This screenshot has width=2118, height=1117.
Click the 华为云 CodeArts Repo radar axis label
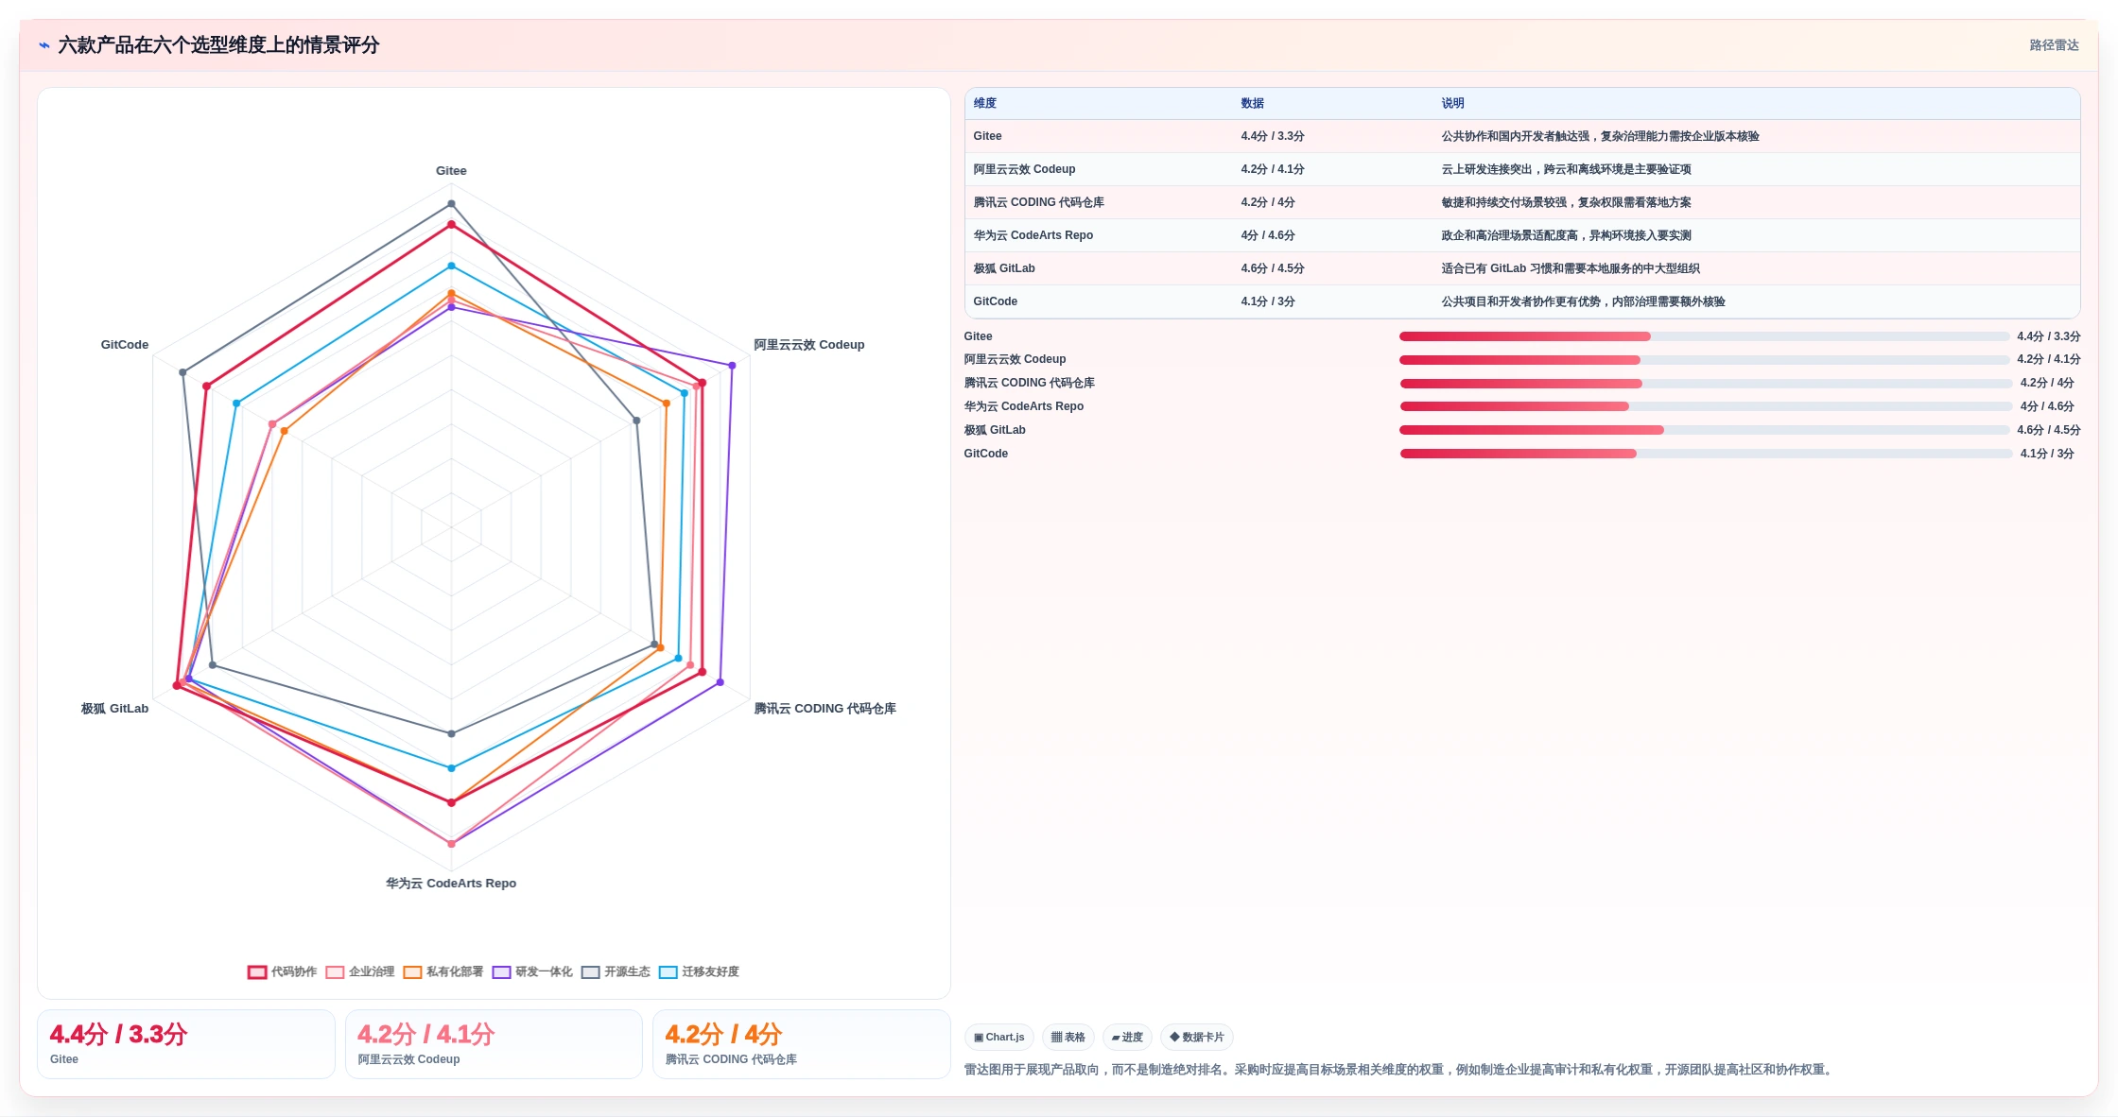[451, 884]
